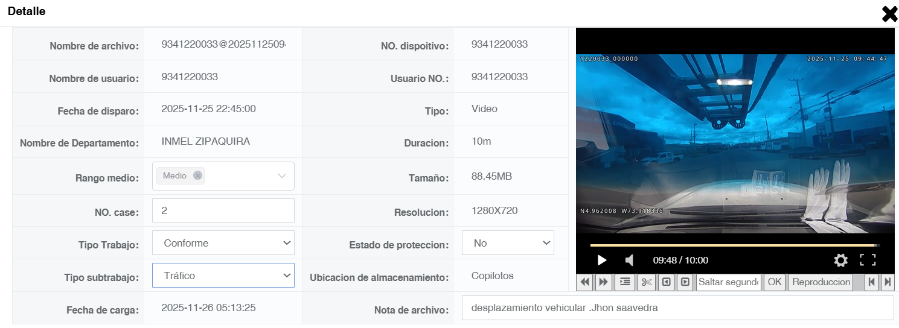Viewport: 899px width, 328px height.
Task: Click the storage location Copilotos
Action: coord(492,276)
